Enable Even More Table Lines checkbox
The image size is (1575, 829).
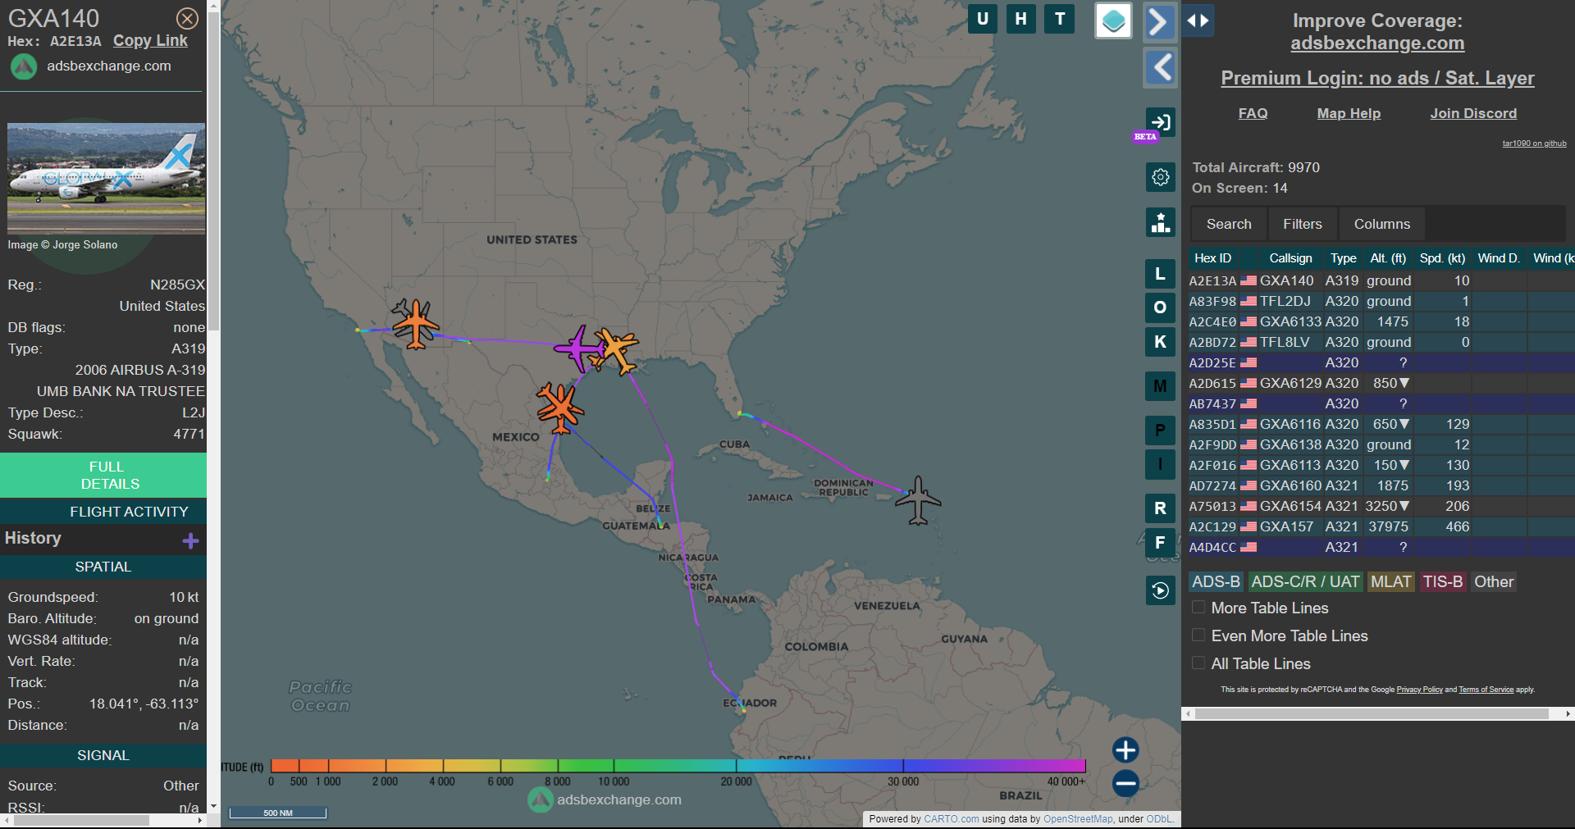pos(1198,635)
